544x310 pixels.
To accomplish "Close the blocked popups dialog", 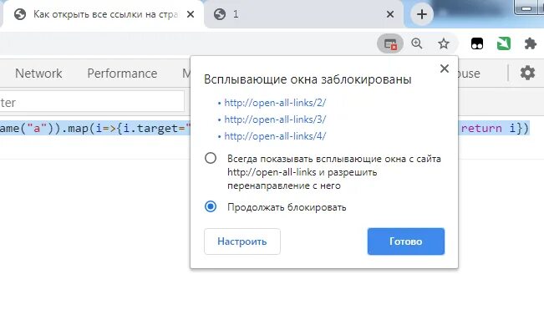I will (445, 69).
